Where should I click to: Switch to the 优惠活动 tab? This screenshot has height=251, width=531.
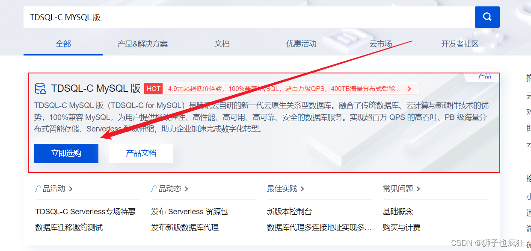click(301, 44)
